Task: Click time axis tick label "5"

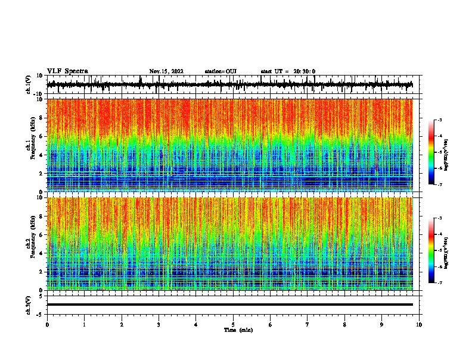Action: pos(233,325)
